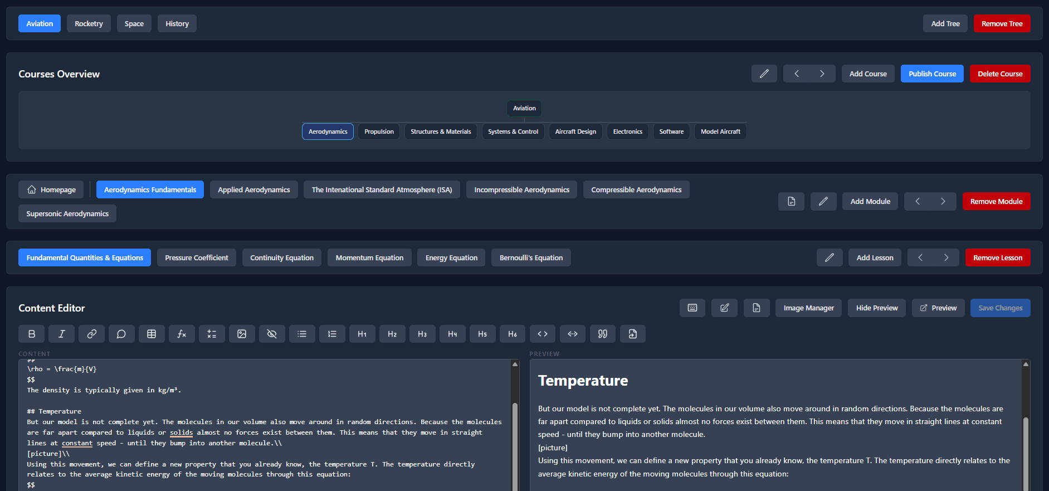Move the lesson right with the chevron arrow
The height and width of the screenshot is (491, 1049).
click(x=946, y=257)
